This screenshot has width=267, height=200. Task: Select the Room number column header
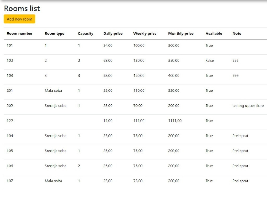pyautogui.click(x=19, y=34)
